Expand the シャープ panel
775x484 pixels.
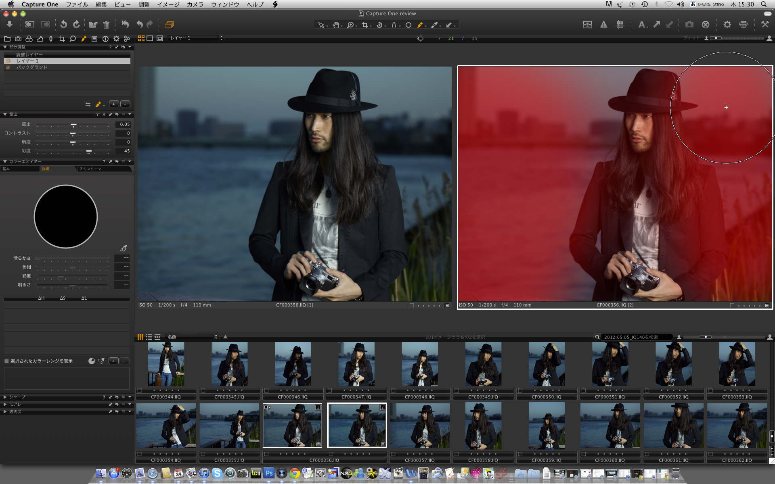(5, 397)
